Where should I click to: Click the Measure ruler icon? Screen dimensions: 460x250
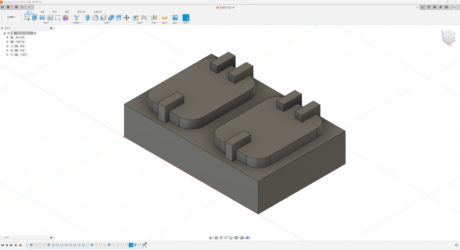tap(164, 18)
